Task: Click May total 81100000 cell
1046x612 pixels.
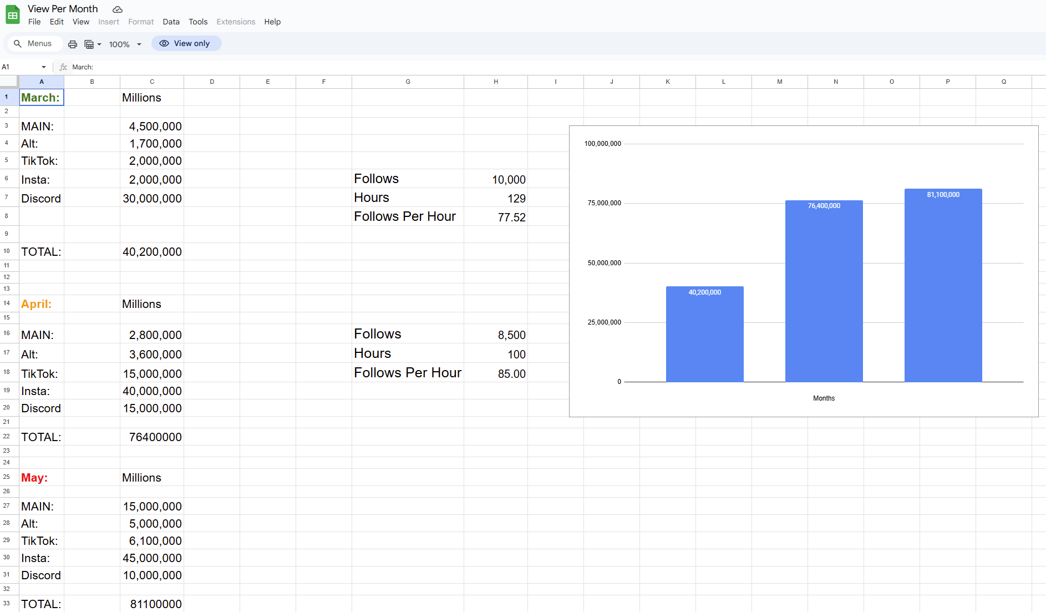Action: coord(152,604)
